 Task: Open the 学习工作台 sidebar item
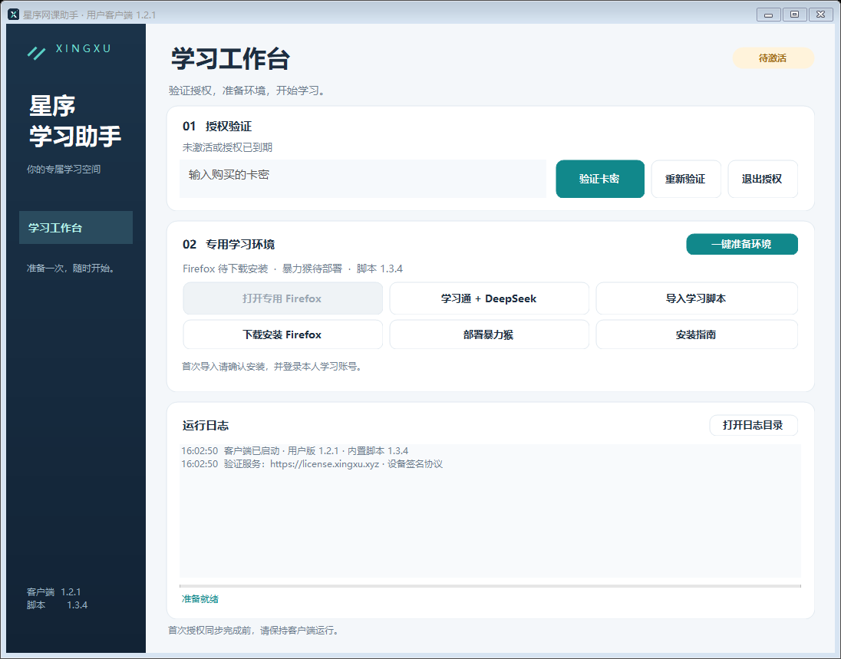(76, 227)
